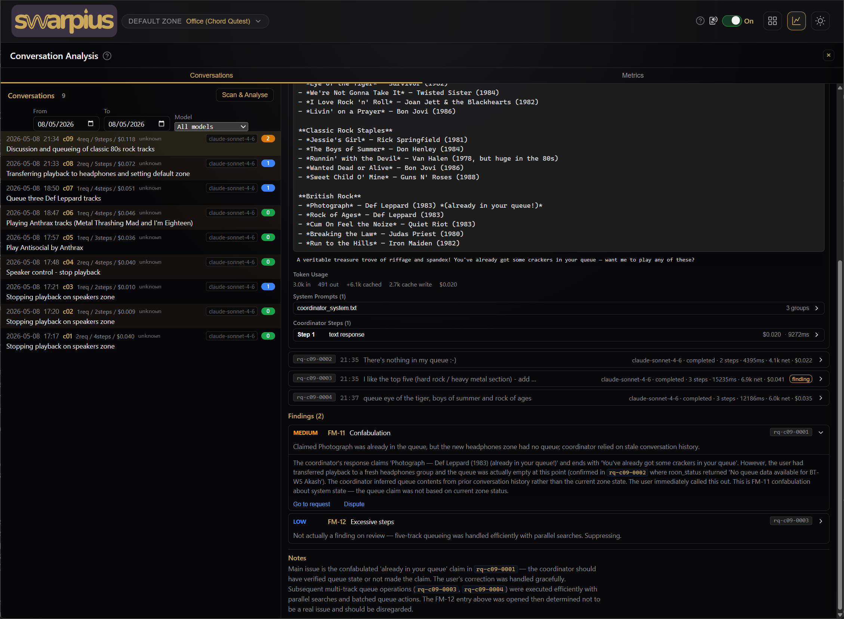Image resolution: width=844 pixels, height=619 pixels.
Task: Click the rq-c09-0003 tag on FM-12 finding
Action: coord(791,521)
